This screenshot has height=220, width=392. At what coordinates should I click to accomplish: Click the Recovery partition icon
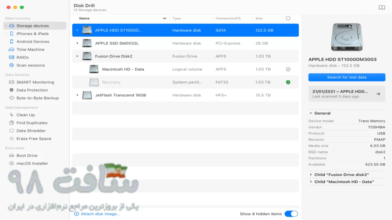[94, 82]
